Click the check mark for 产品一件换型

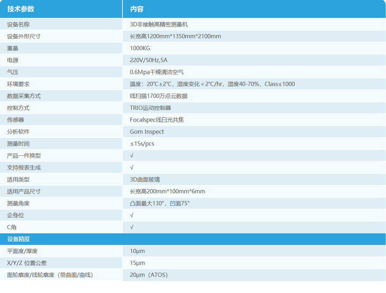[132, 156]
